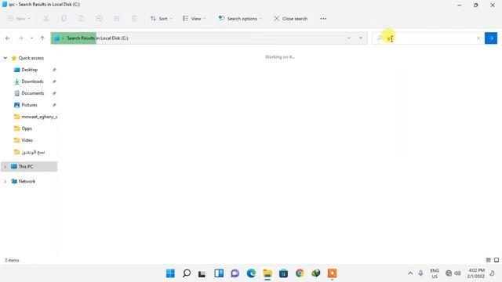Open the Arabic-named folder in sidebar
The image size is (502, 282).
click(33, 152)
